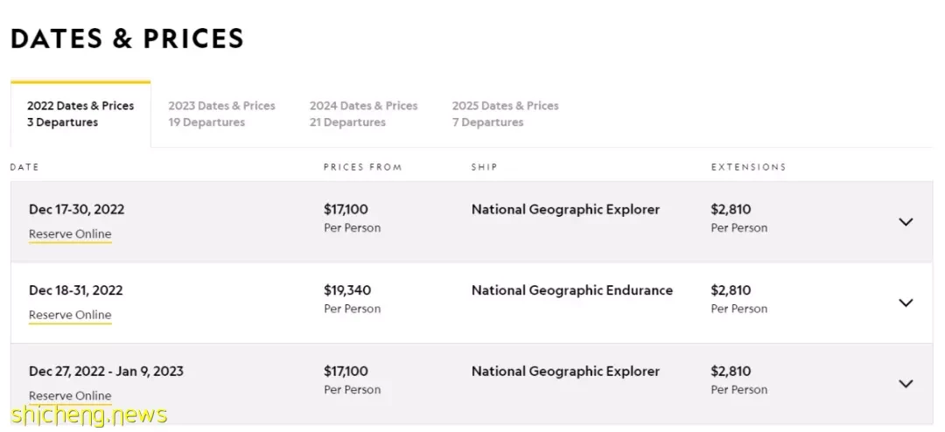Screen dimensions: 945x432
Task: Click the $19,340 price in second row
Action: 347,290
